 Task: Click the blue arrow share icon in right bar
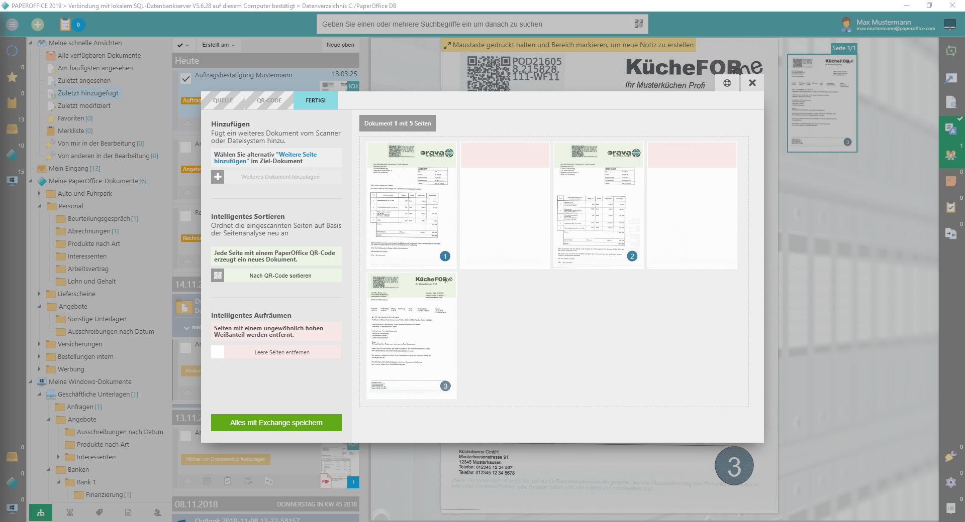point(951,78)
